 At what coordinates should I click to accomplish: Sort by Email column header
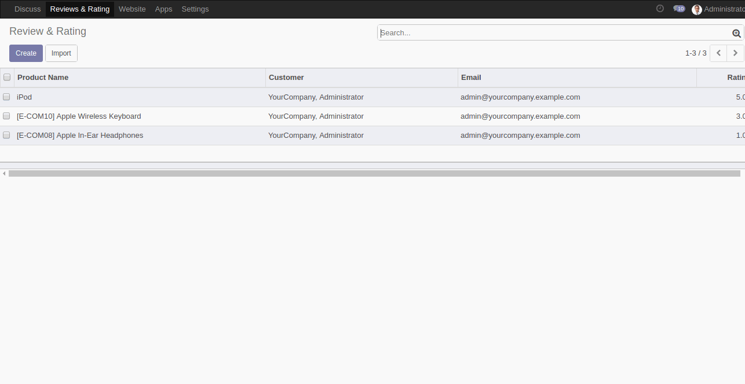tap(577, 78)
